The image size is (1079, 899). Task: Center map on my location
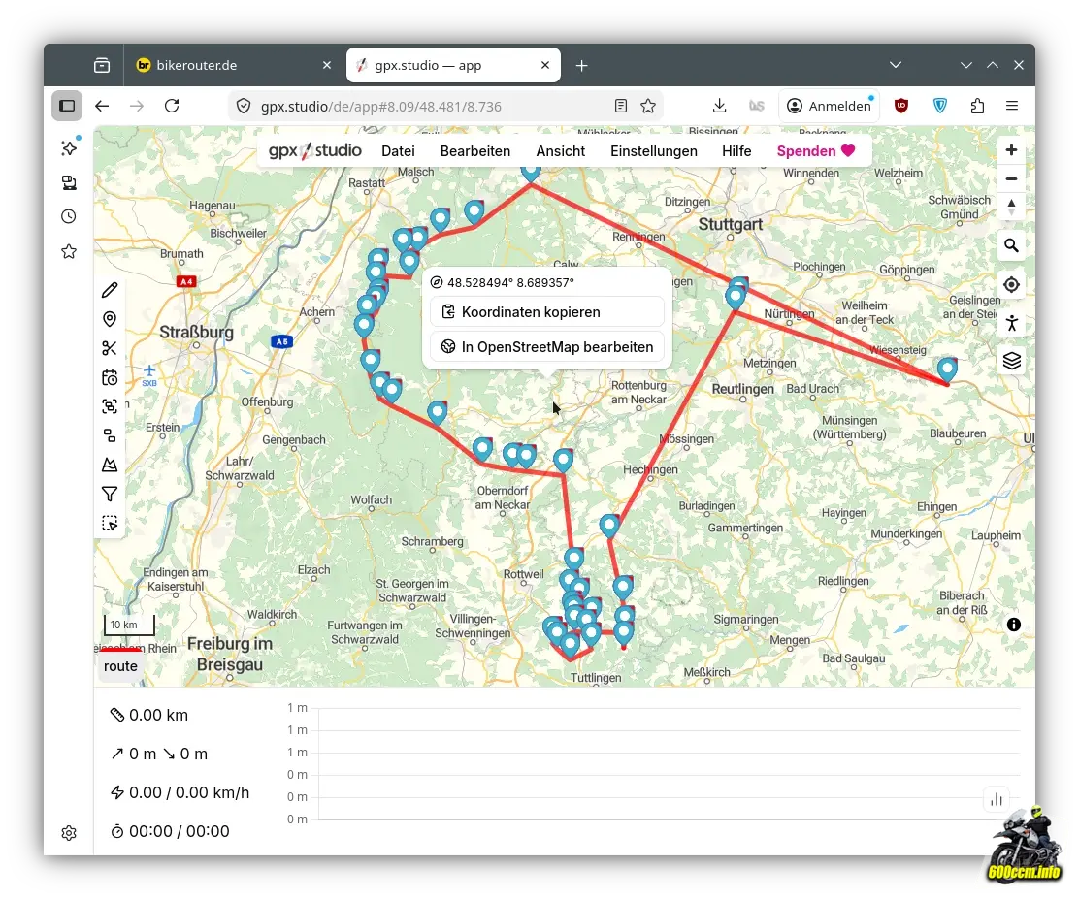point(1011,285)
